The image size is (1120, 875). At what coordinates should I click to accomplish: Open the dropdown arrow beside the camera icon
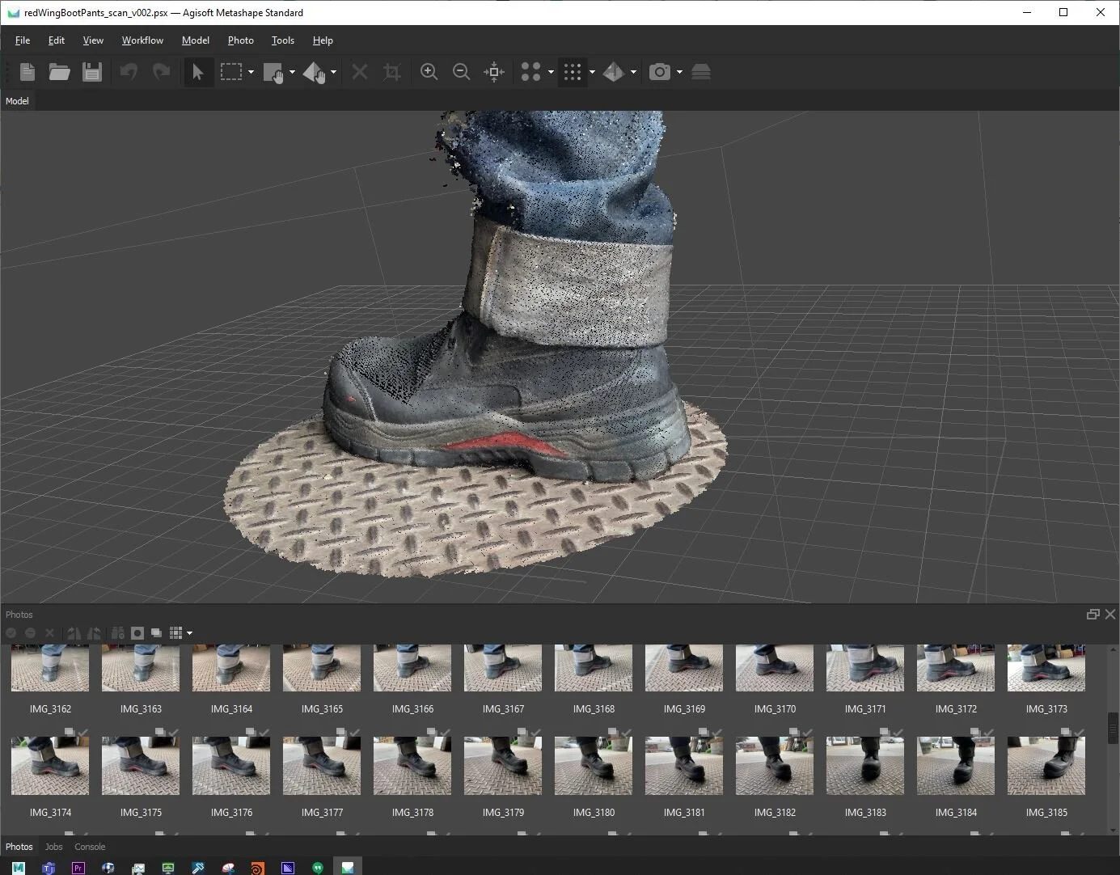tap(679, 72)
